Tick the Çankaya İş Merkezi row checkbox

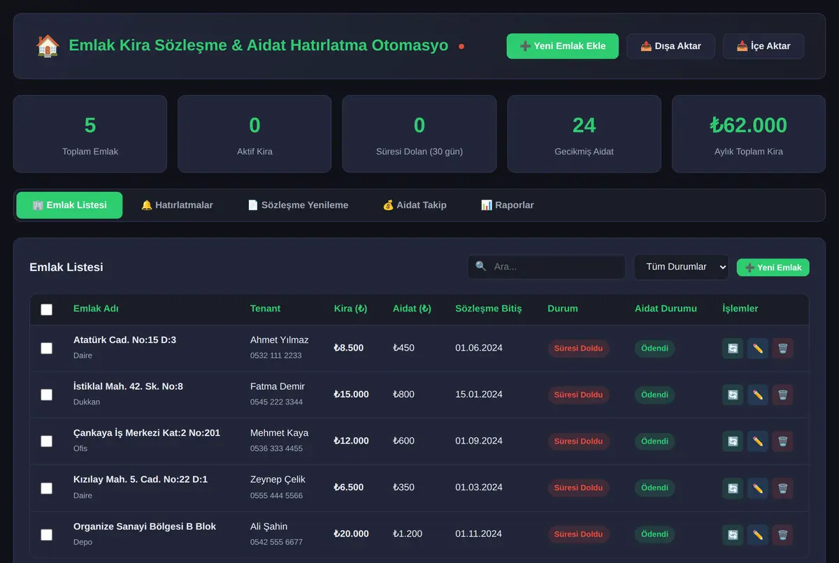[x=46, y=441]
